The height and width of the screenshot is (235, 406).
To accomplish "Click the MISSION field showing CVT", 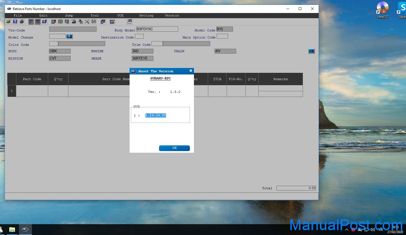I will click(x=60, y=58).
